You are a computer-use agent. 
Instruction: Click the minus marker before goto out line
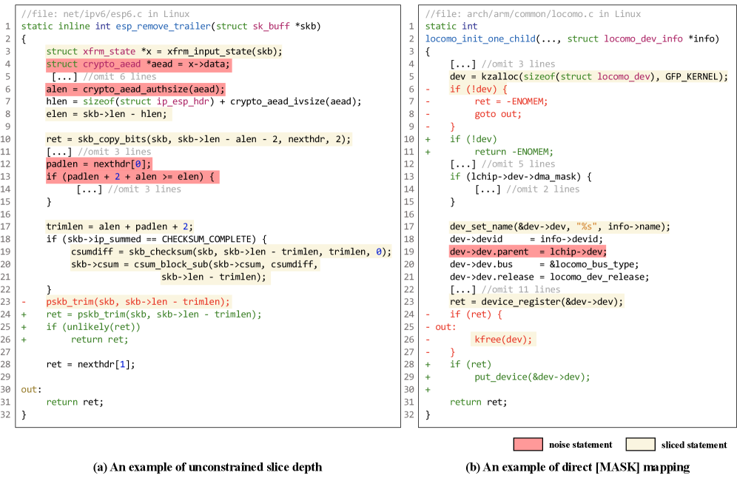[x=428, y=114]
